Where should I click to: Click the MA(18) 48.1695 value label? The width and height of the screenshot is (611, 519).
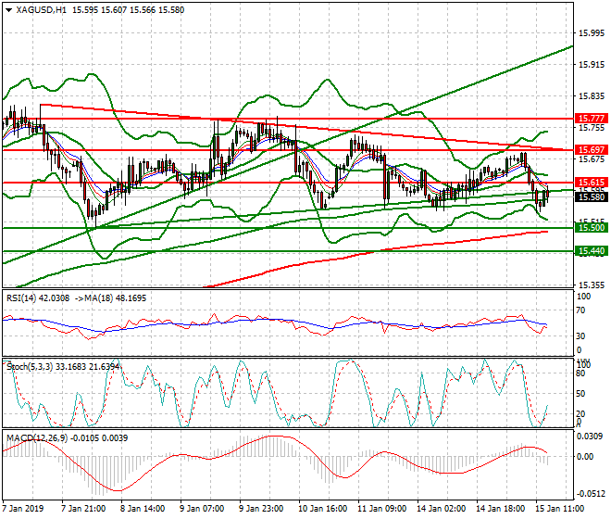[x=116, y=298]
